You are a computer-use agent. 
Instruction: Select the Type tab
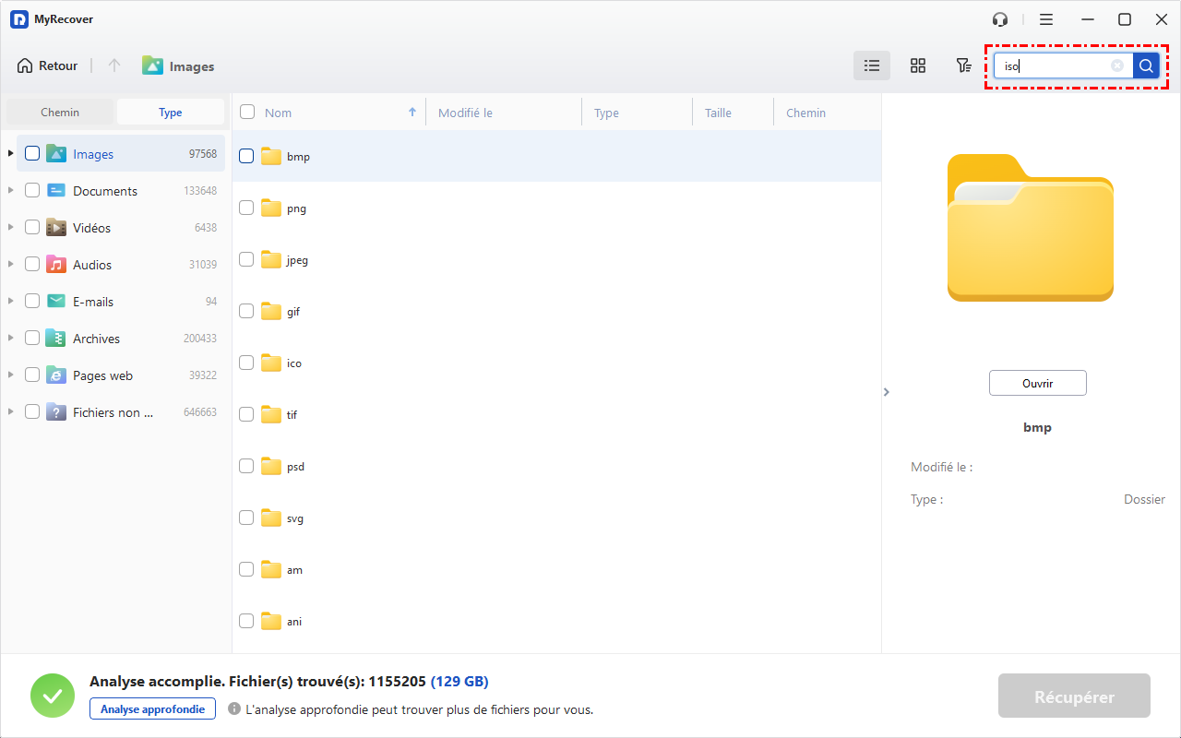(170, 112)
